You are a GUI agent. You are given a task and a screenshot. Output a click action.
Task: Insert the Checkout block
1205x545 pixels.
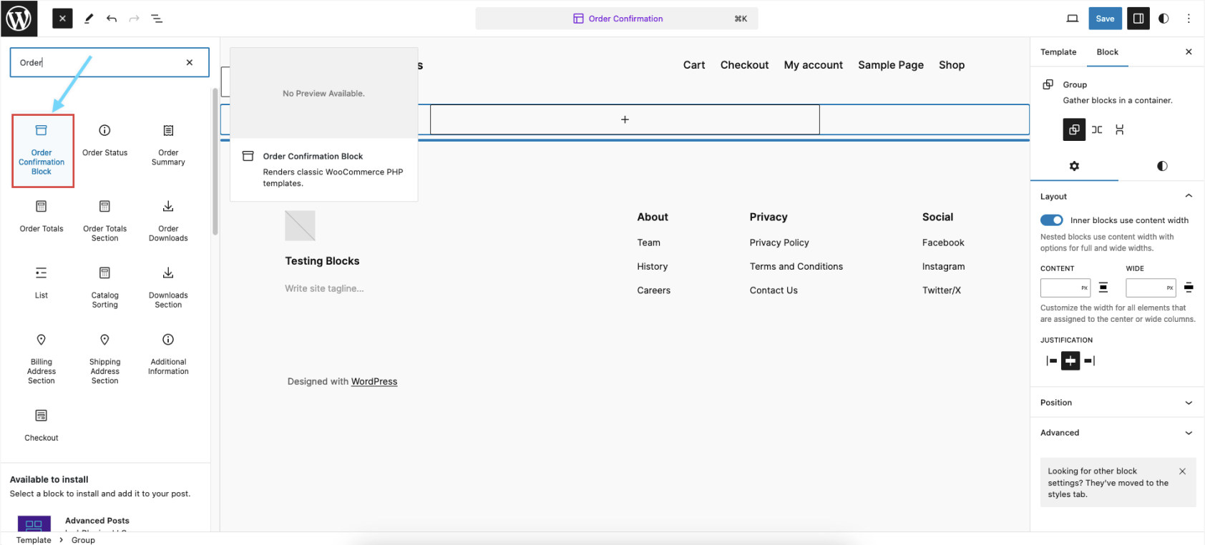click(42, 426)
